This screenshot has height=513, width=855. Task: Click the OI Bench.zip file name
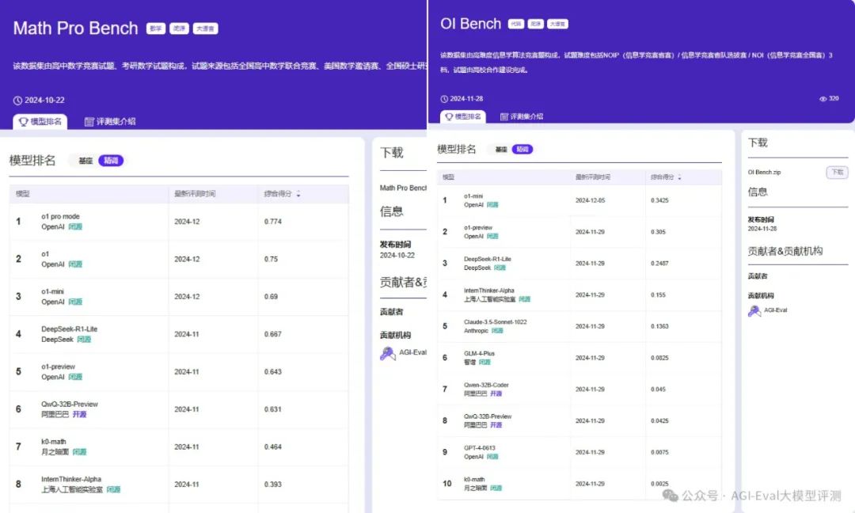(x=764, y=173)
